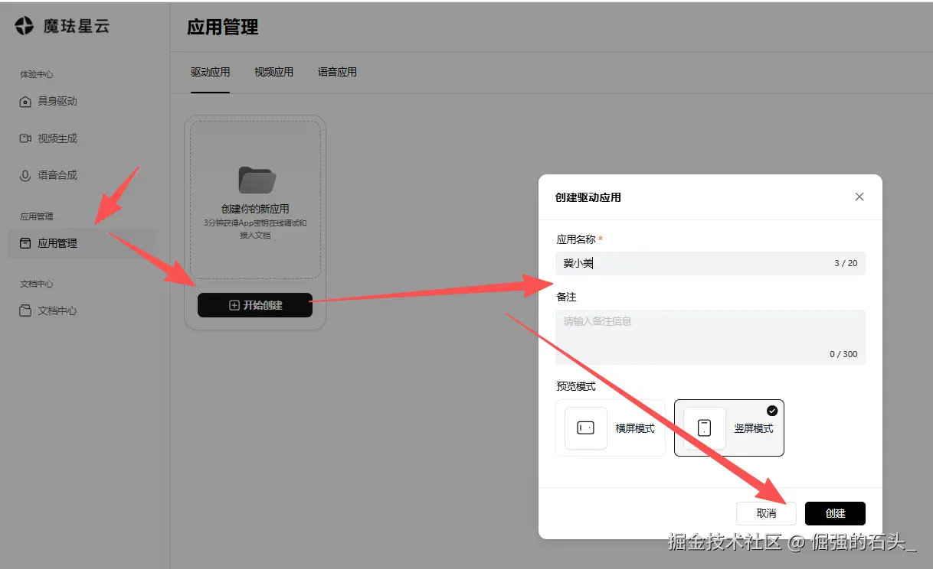Click the dark folder icon in the new app card
The width and height of the screenshot is (933, 569).
257,180
